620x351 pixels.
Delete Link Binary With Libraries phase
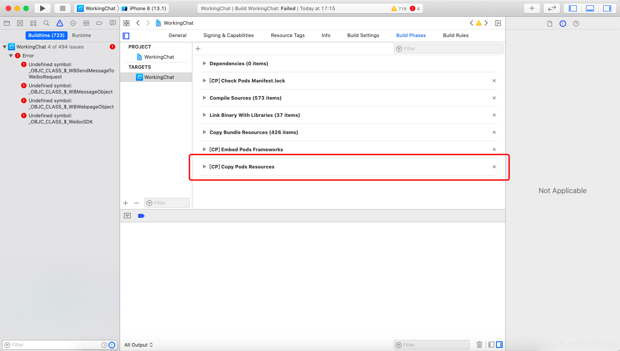point(494,115)
